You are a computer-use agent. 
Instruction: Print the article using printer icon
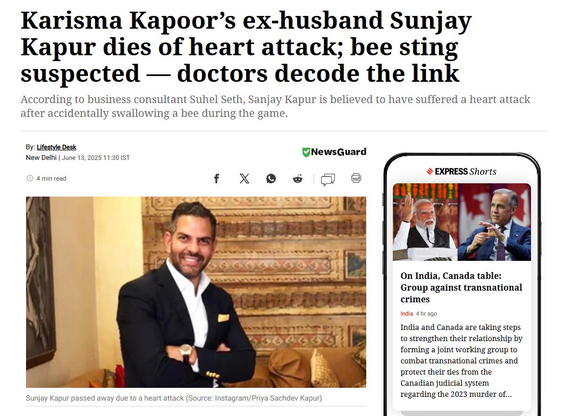tap(356, 178)
